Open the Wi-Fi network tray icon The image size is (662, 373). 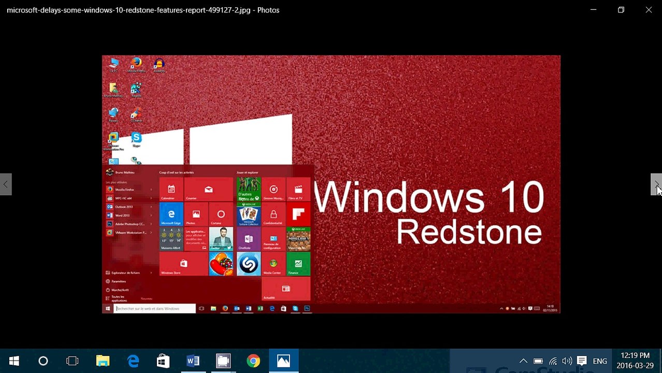click(553, 361)
